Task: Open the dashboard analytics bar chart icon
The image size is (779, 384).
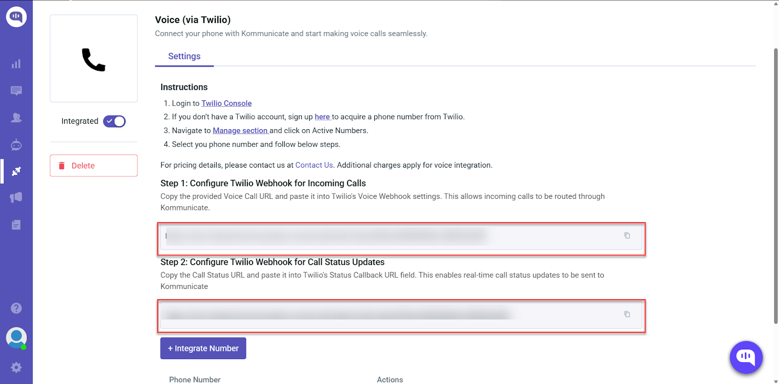Action: tap(16, 64)
